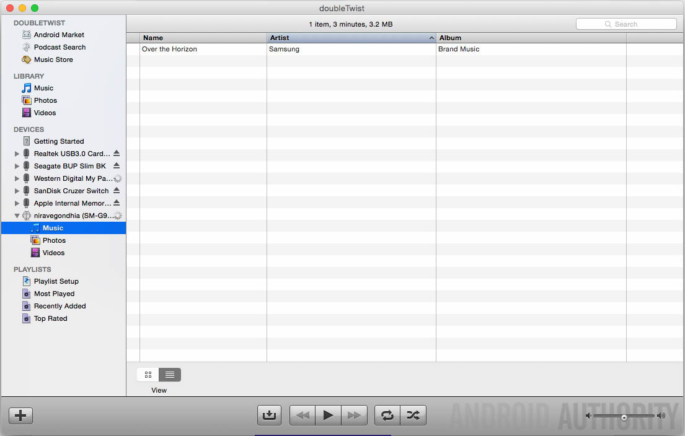Eject the Realtek USB3.0 Card device
This screenshot has width=685, height=436.
point(117,153)
